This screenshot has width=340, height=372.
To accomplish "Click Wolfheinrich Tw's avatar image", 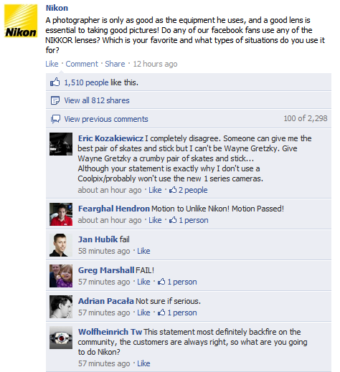I will click(x=61, y=338).
